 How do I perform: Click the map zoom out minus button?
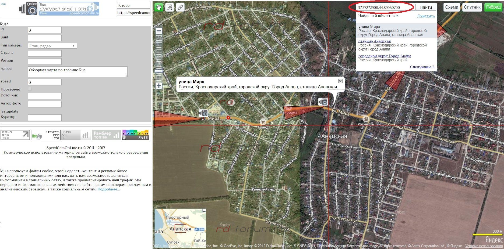[159, 31]
